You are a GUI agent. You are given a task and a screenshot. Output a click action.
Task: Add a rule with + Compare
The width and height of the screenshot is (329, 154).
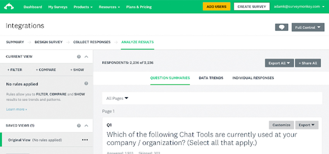click(x=46, y=70)
